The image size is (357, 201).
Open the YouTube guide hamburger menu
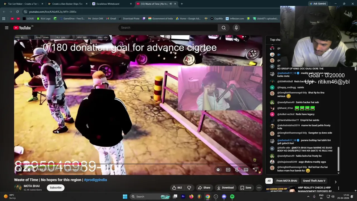7,28
